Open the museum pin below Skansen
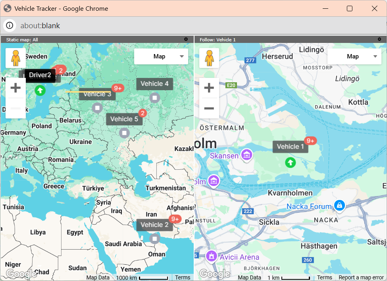This screenshot has width=387, height=281. [214, 181]
